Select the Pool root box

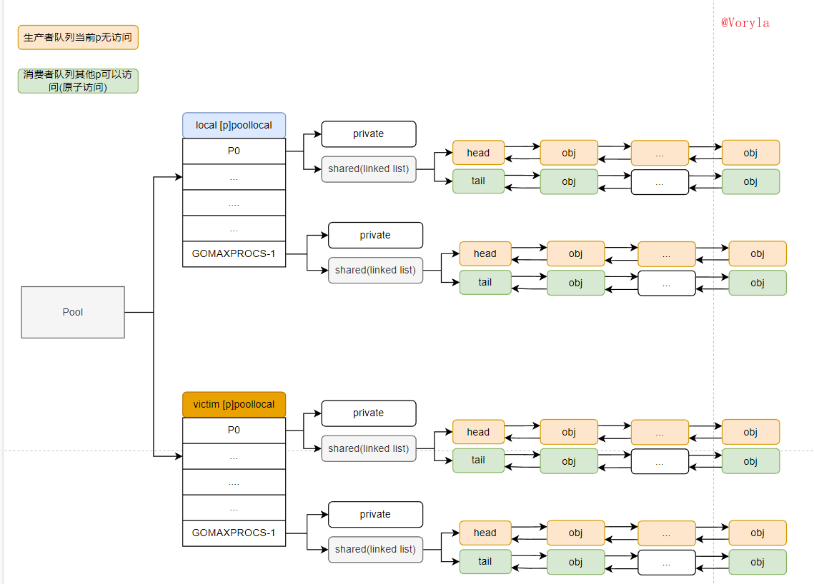(72, 312)
